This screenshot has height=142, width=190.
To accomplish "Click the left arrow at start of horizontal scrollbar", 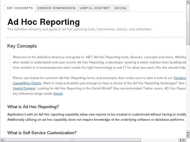I will coord(2,140).
